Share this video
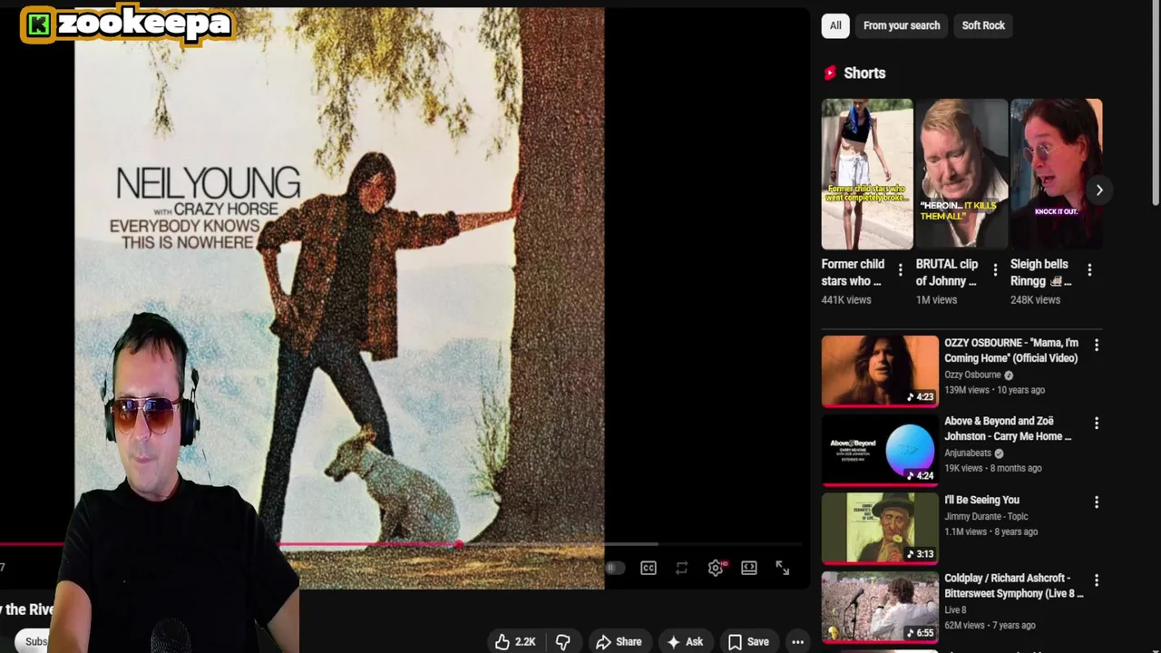 (619, 641)
